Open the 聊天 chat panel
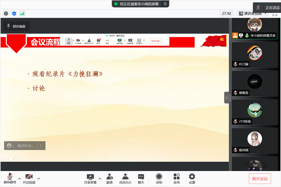This screenshot has height=187, width=281. tap(141, 178)
